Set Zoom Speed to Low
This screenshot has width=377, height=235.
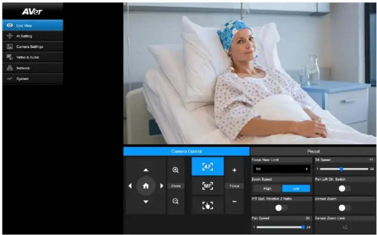click(x=296, y=188)
